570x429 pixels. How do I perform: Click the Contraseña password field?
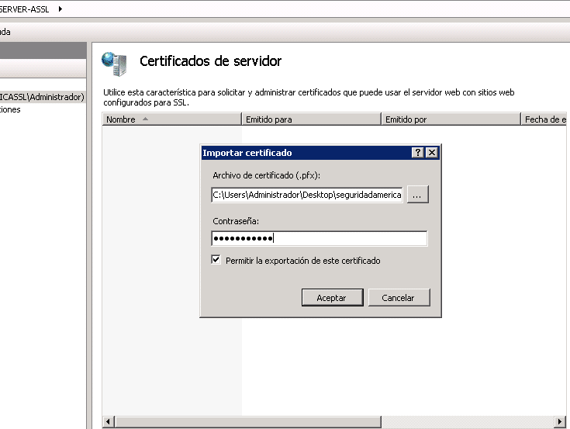[319, 239]
